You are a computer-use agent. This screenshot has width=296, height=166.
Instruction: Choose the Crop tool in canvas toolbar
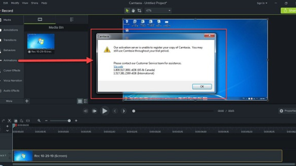pyautogui.click(x=139, y=11)
